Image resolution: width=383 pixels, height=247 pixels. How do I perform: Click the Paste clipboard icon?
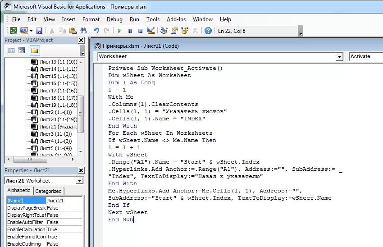[x=73, y=31]
